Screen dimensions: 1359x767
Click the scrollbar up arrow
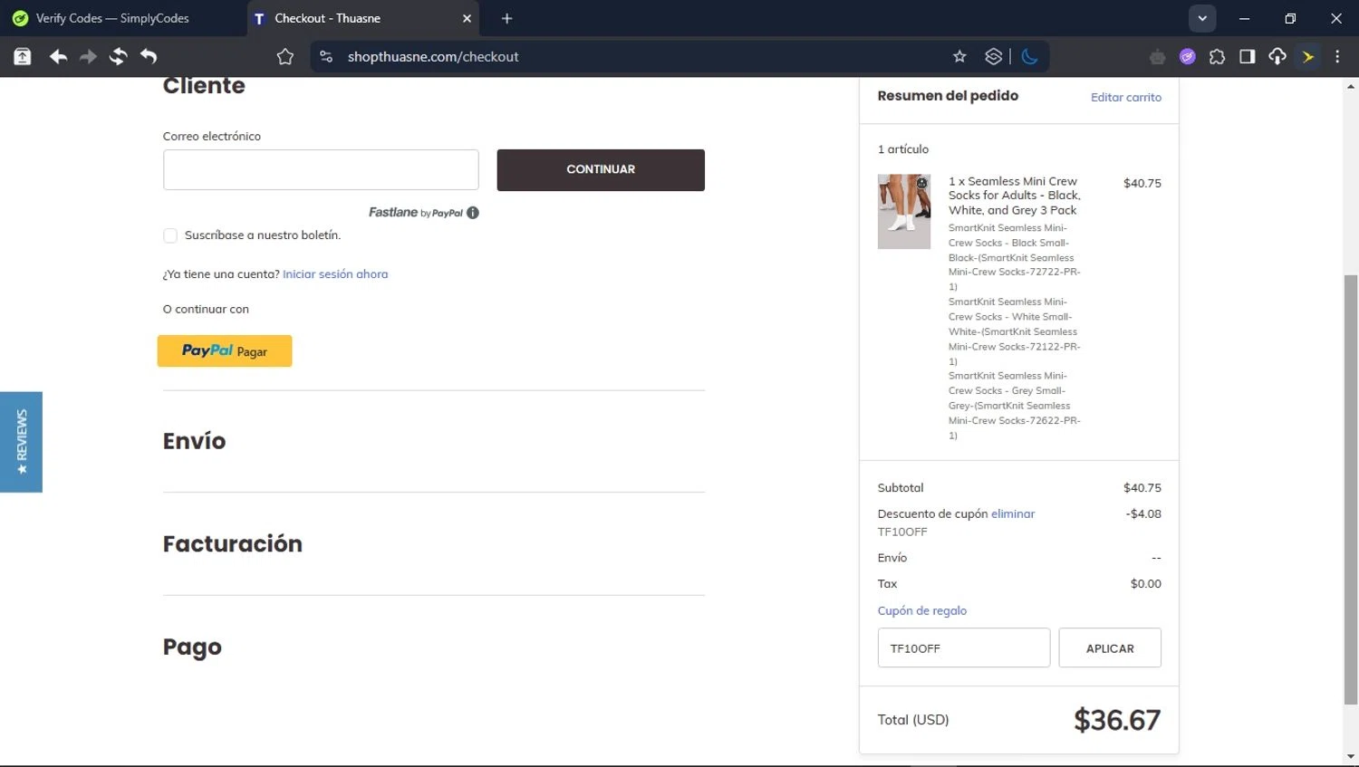1351,87
